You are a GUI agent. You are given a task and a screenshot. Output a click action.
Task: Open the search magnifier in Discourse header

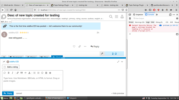(111, 17)
